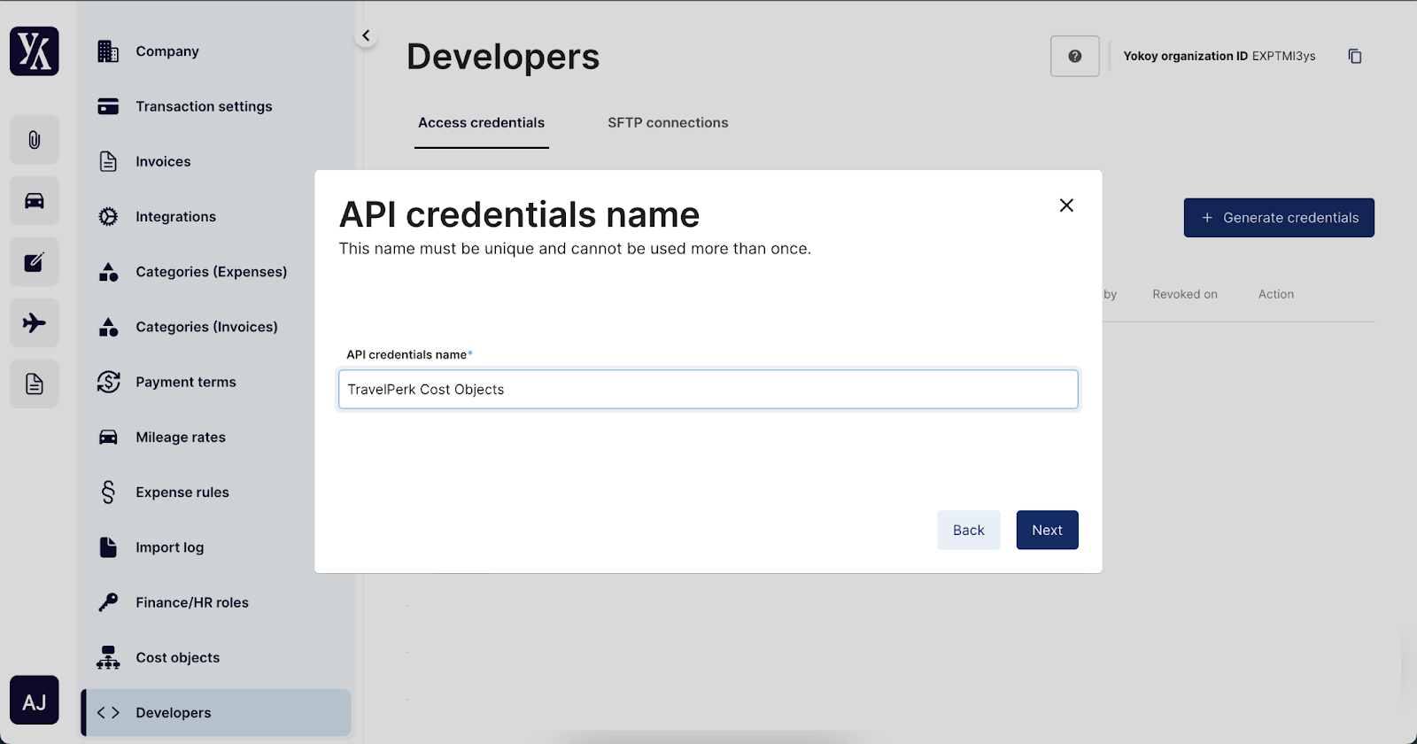The image size is (1417, 744).
Task: Open the document icon in left rail
Action: point(35,384)
